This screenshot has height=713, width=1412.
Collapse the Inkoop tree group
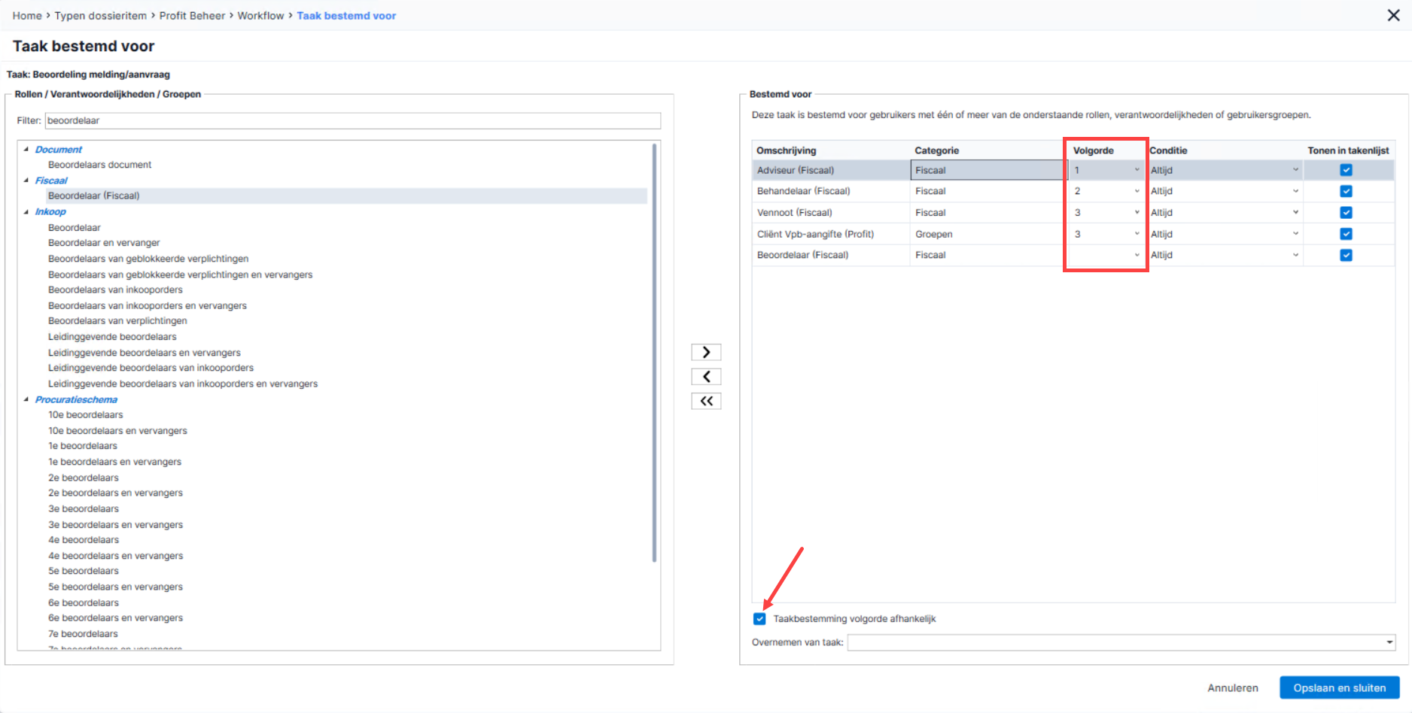coord(26,212)
